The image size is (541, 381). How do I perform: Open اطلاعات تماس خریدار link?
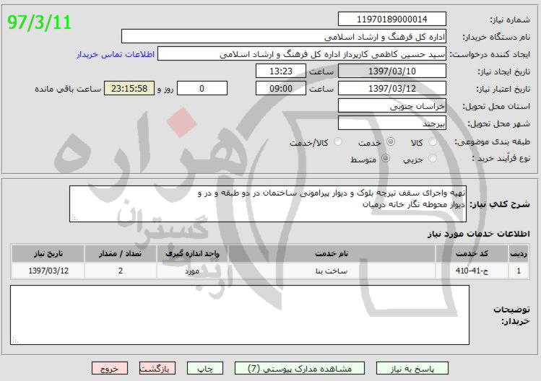point(116,54)
